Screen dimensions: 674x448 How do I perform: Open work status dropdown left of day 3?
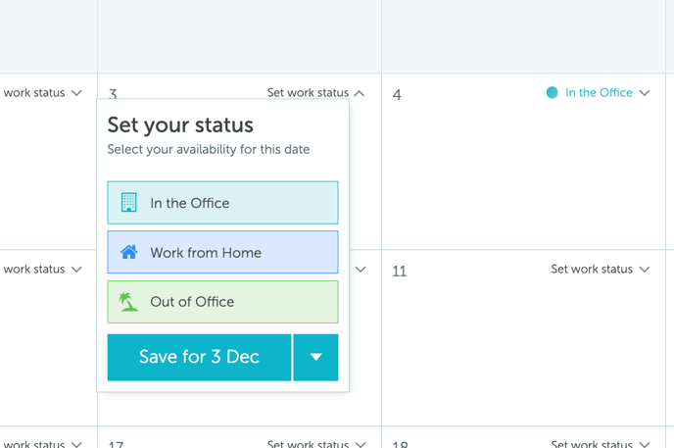coord(42,92)
